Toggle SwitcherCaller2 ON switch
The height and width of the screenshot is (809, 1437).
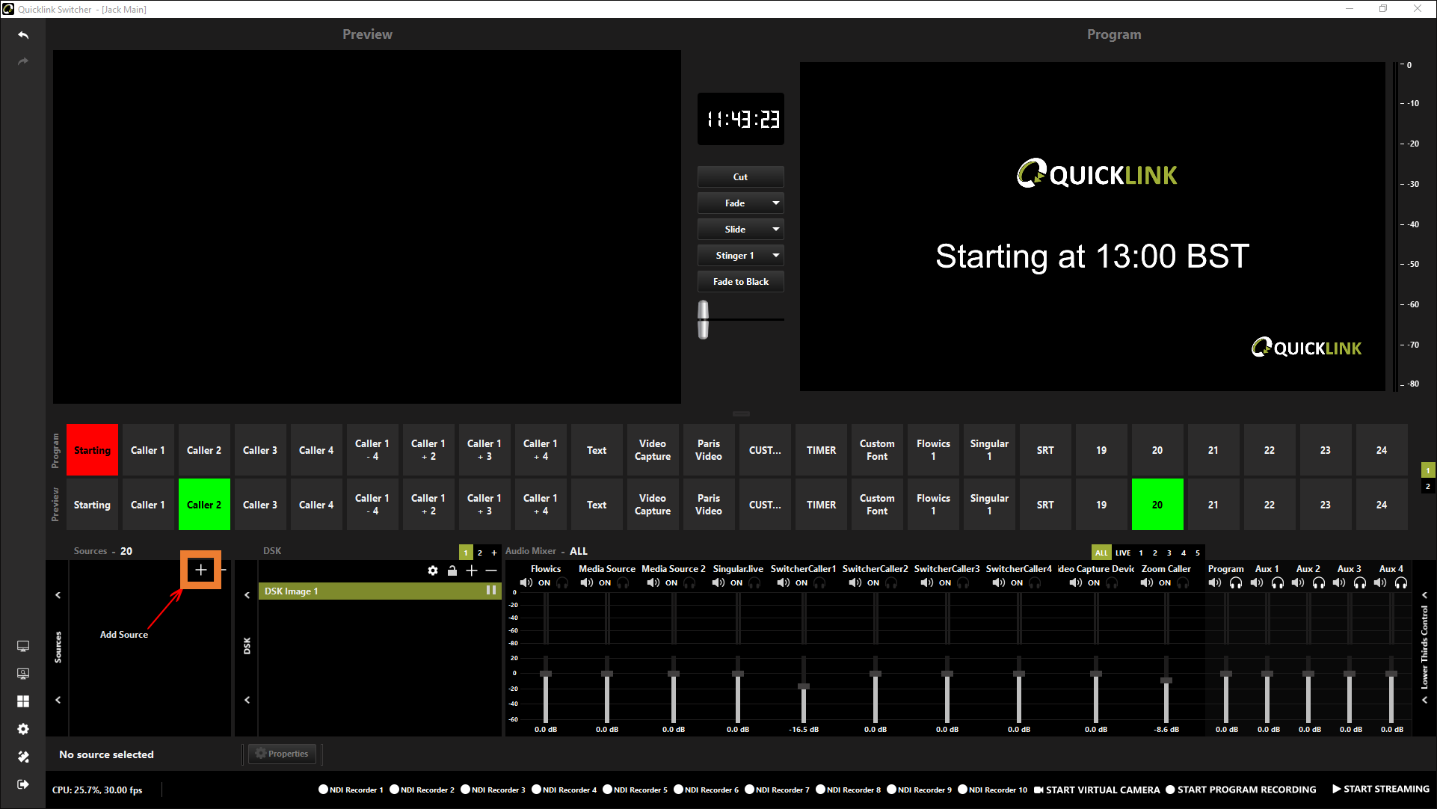coord(873,583)
